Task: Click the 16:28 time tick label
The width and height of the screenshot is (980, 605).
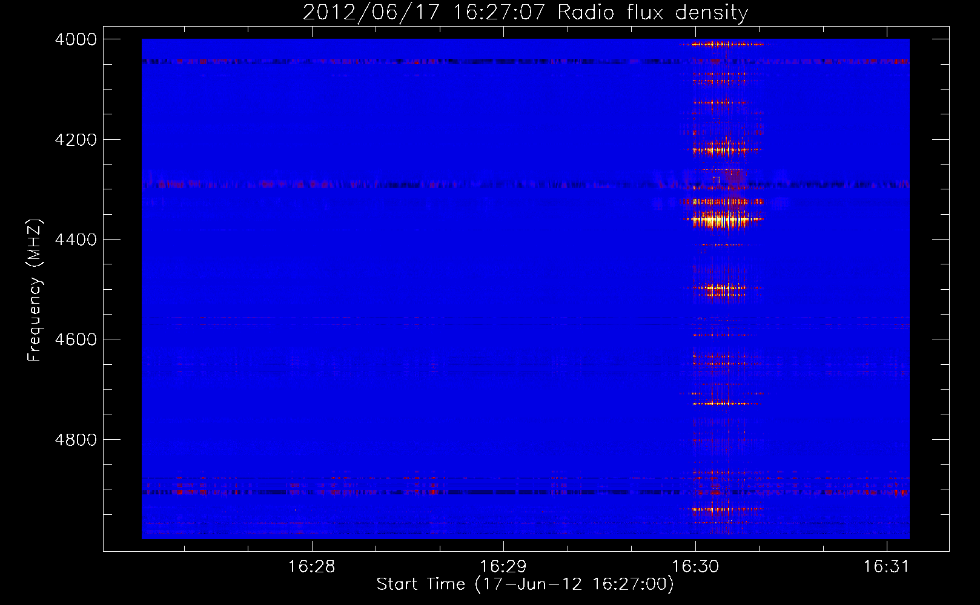Action: [311, 566]
